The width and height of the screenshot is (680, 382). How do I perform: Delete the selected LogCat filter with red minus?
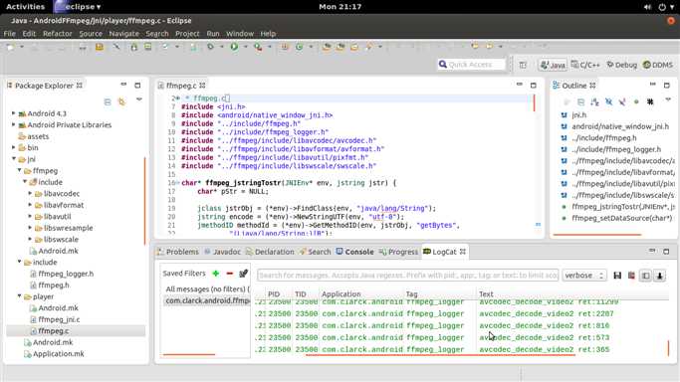tap(229, 274)
